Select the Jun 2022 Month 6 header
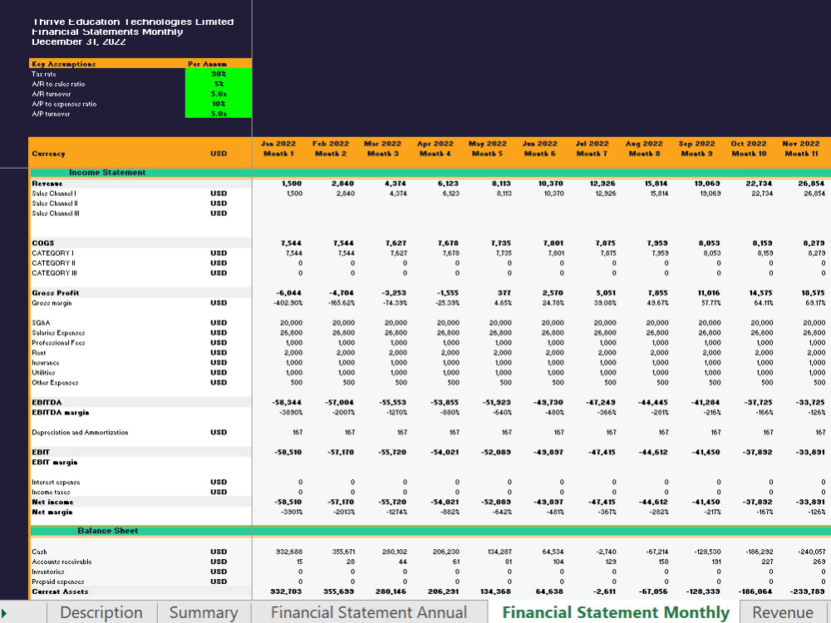The width and height of the screenshot is (831, 623). 539,149
